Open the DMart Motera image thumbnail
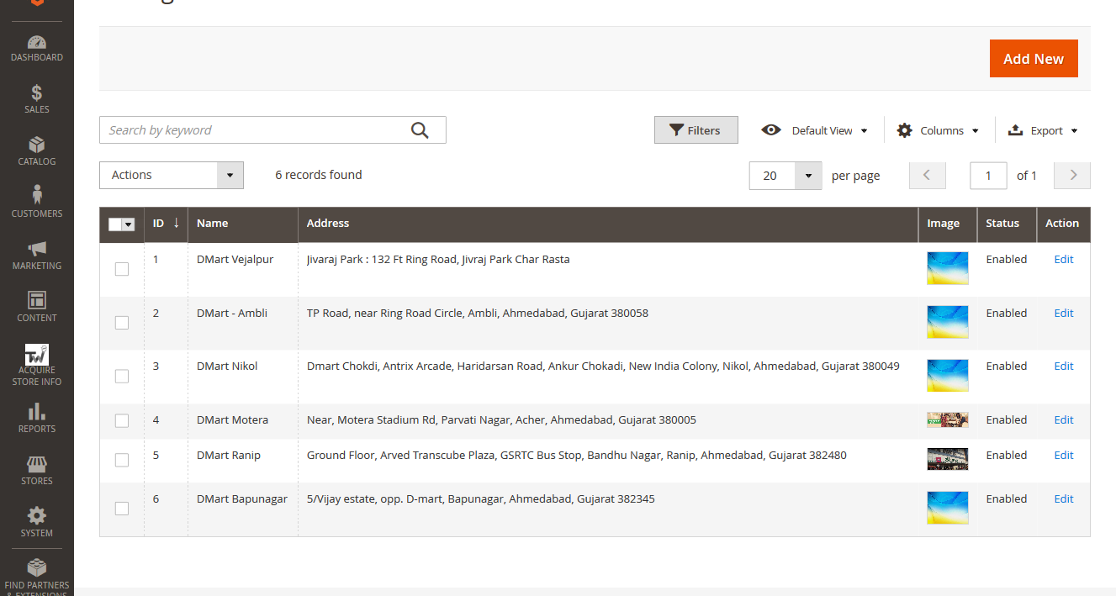The width and height of the screenshot is (1116, 596). coord(948,420)
